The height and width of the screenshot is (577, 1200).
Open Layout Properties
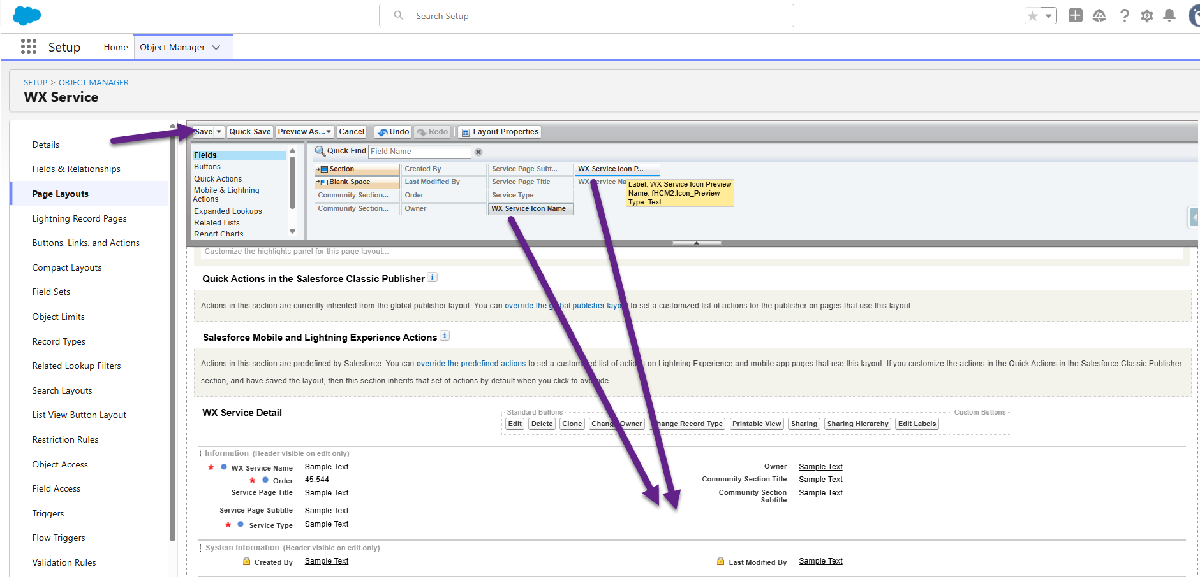click(500, 132)
